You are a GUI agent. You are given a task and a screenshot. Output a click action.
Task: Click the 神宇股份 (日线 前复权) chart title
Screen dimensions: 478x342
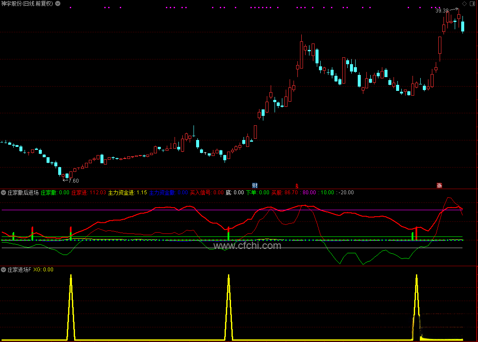coord(27,3)
